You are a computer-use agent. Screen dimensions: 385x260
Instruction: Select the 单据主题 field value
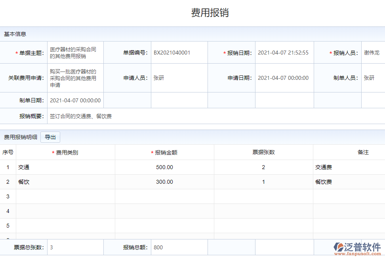pos(75,53)
